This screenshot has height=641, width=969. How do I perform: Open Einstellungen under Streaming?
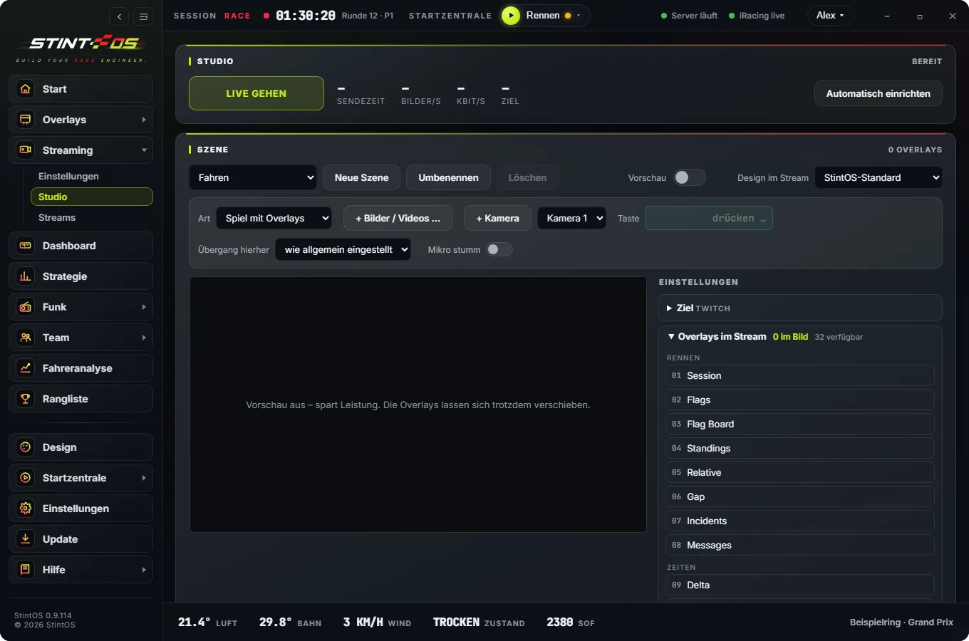(x=91, y=176)
